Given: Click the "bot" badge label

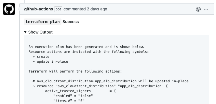Looking at the screenshot, I should pyautogui.click(x=58, y=9).
